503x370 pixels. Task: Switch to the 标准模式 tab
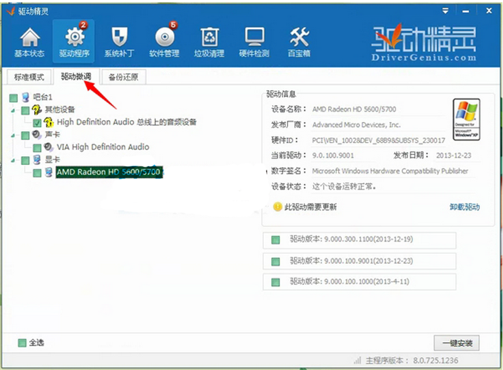pos(29,77)
